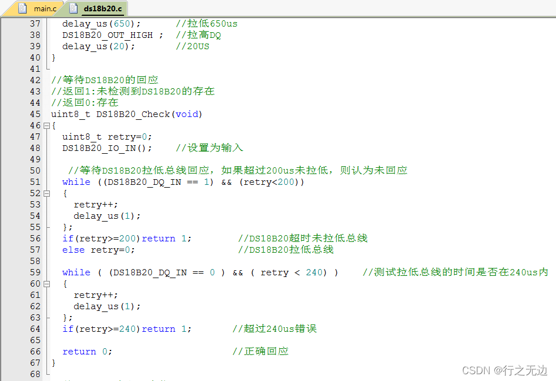
Task: Click the ds18b20.c file icon
Action: coord(74,8)
